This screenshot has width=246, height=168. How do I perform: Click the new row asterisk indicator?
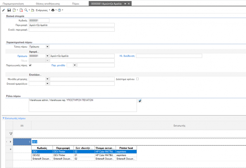pyautogui.click(x=11, y=149)
